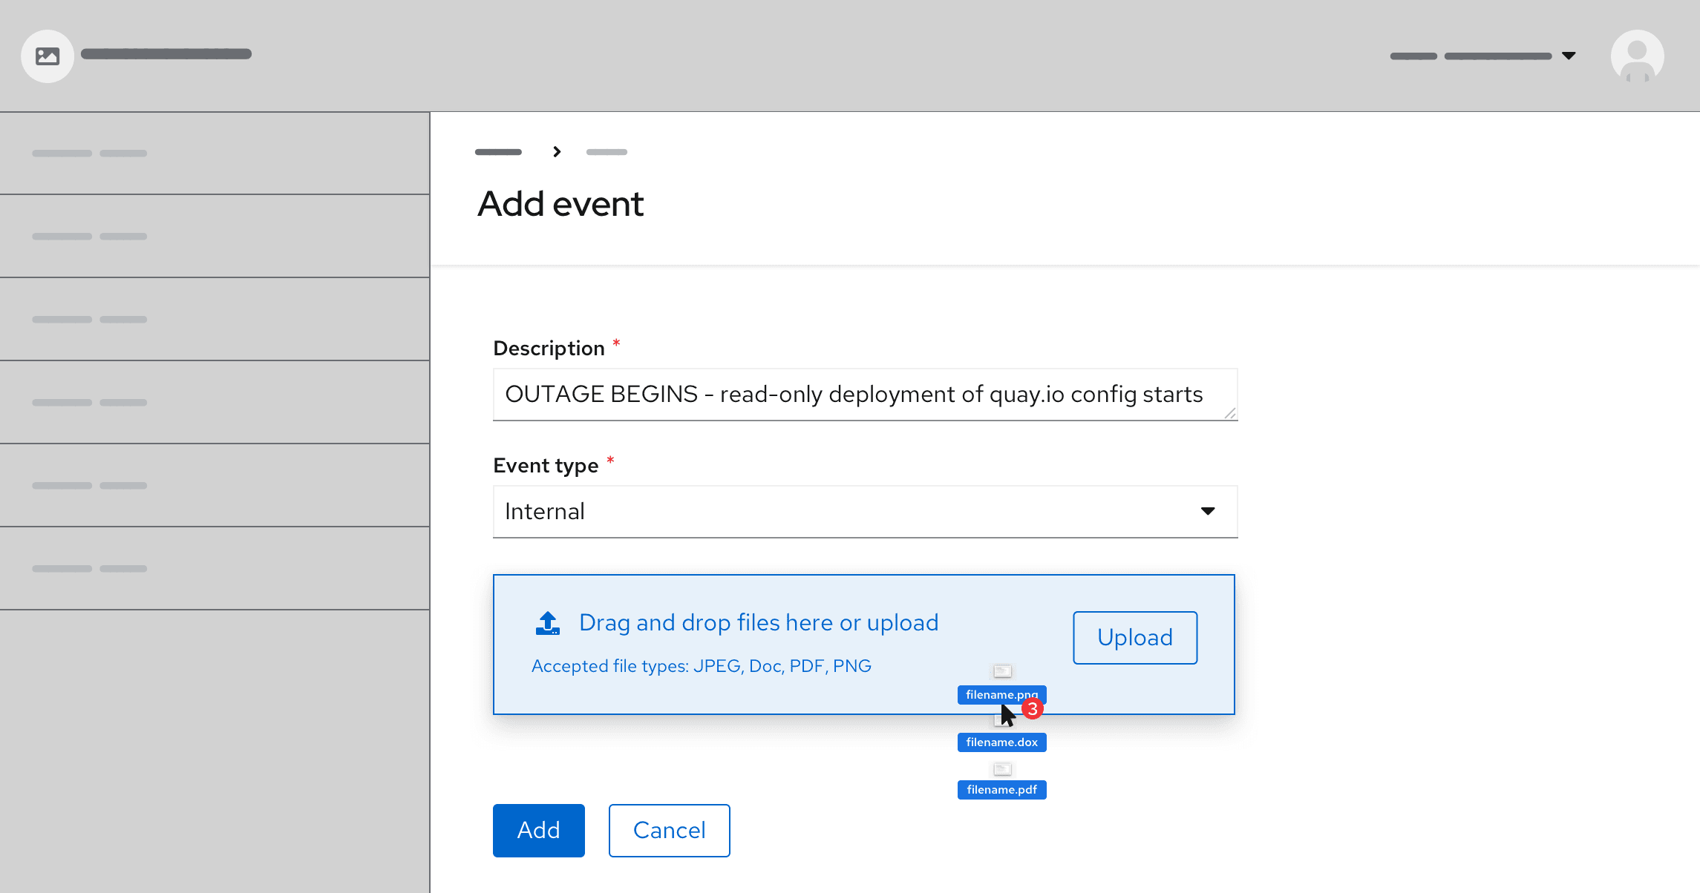
Task: Click the upload tray icon
Action: [548, 623]
